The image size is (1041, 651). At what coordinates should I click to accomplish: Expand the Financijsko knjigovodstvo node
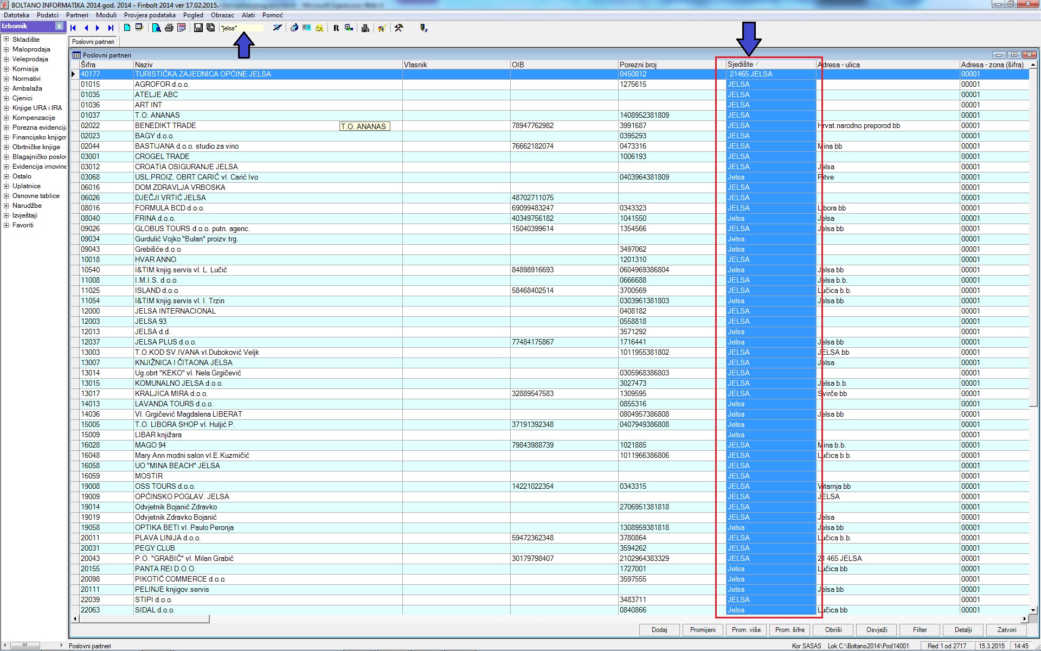(6, 137)
